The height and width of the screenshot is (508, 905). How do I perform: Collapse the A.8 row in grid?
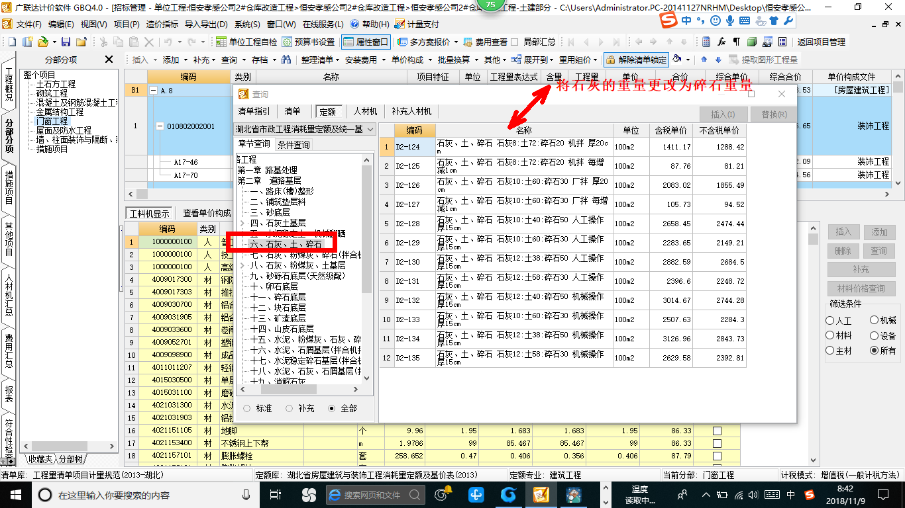click(x=153, y=90)
